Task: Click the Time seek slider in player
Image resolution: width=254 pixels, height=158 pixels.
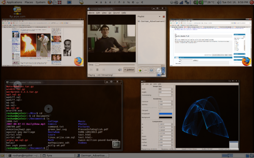Action: 115,64
